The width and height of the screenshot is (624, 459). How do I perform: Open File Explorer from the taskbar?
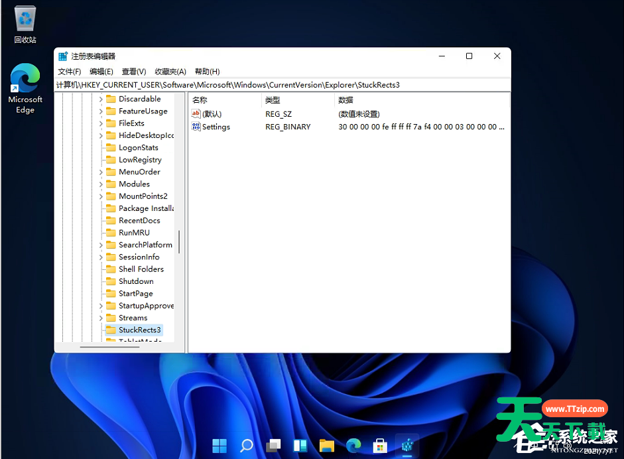326,445
